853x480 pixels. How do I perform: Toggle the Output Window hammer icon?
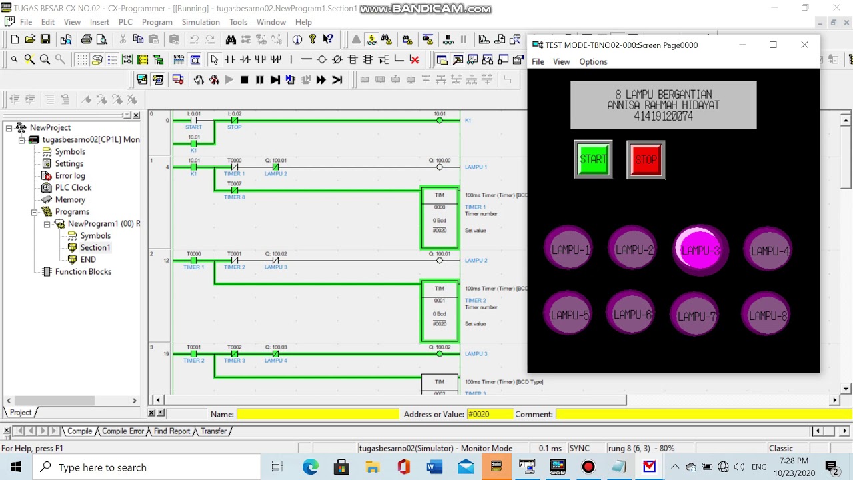[457, 59]
